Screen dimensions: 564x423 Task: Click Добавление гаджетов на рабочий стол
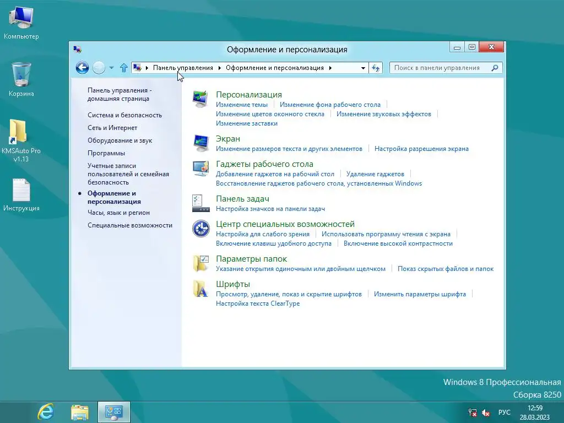click(275, 174)
